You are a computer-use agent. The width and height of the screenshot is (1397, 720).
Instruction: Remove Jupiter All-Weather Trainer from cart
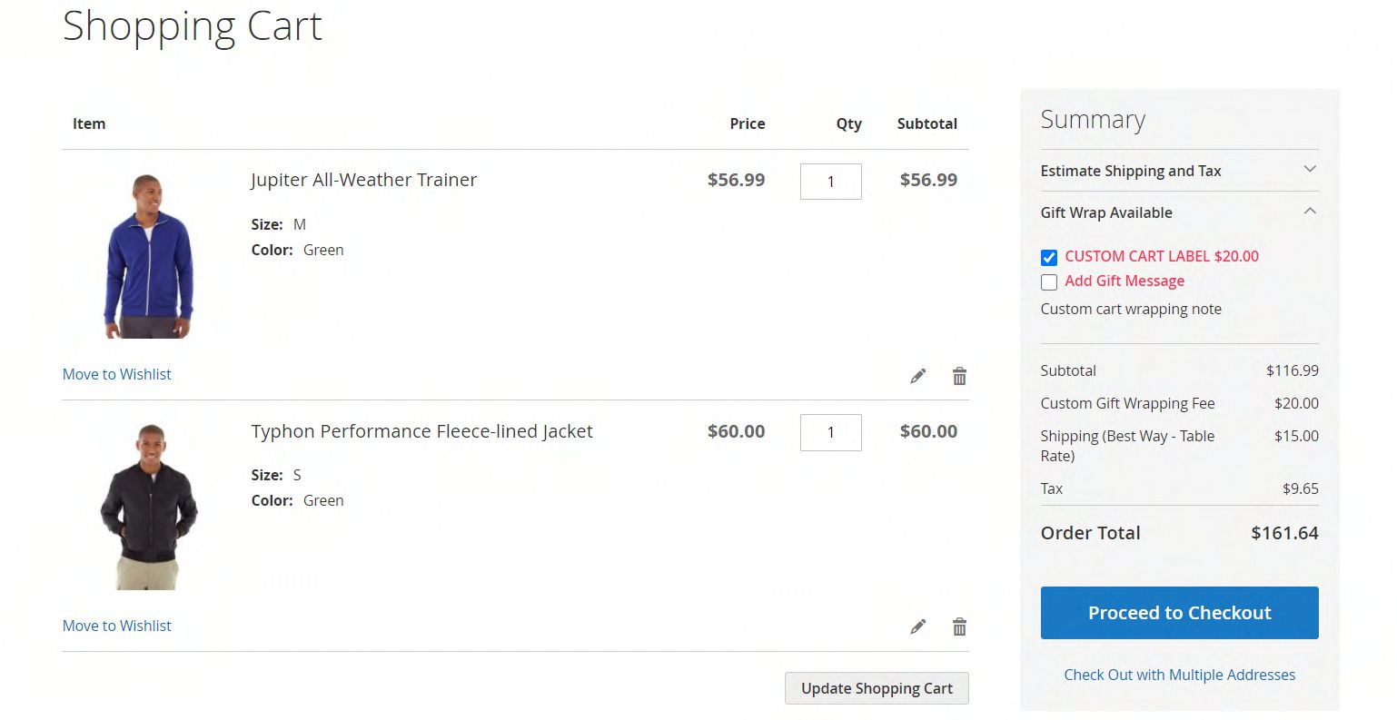[959, 376]
